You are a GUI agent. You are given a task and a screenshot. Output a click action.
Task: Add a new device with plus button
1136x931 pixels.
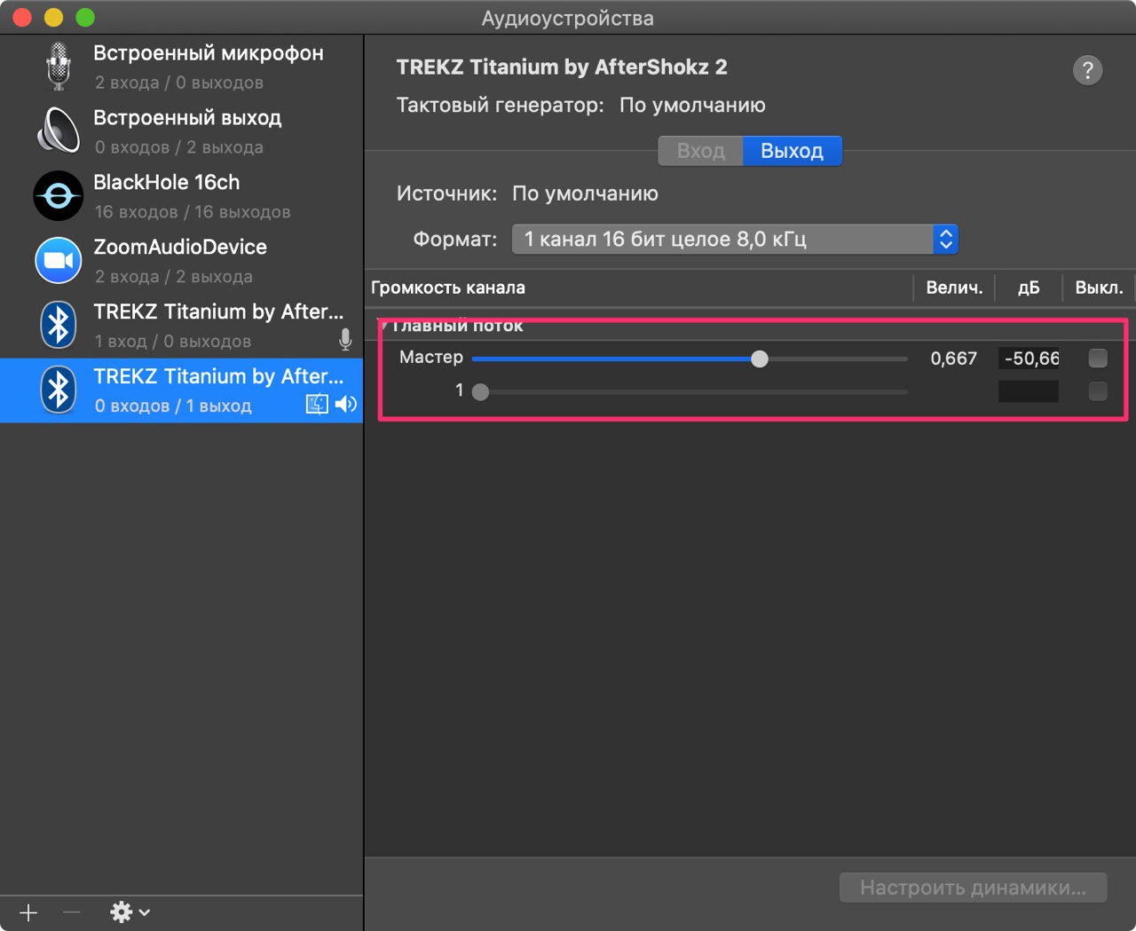[x=28, y=912]
